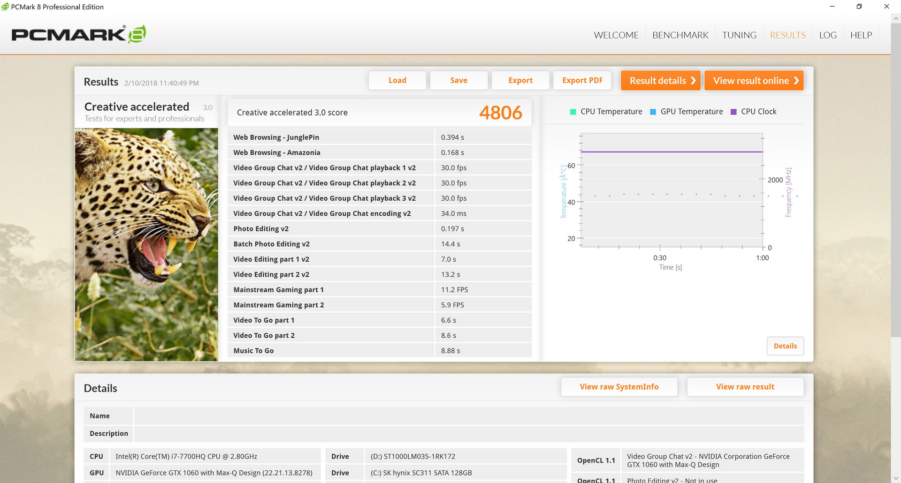The height and width of the screenshot is (483, 901).
Task: Click the Save results button
Action: 459,80
